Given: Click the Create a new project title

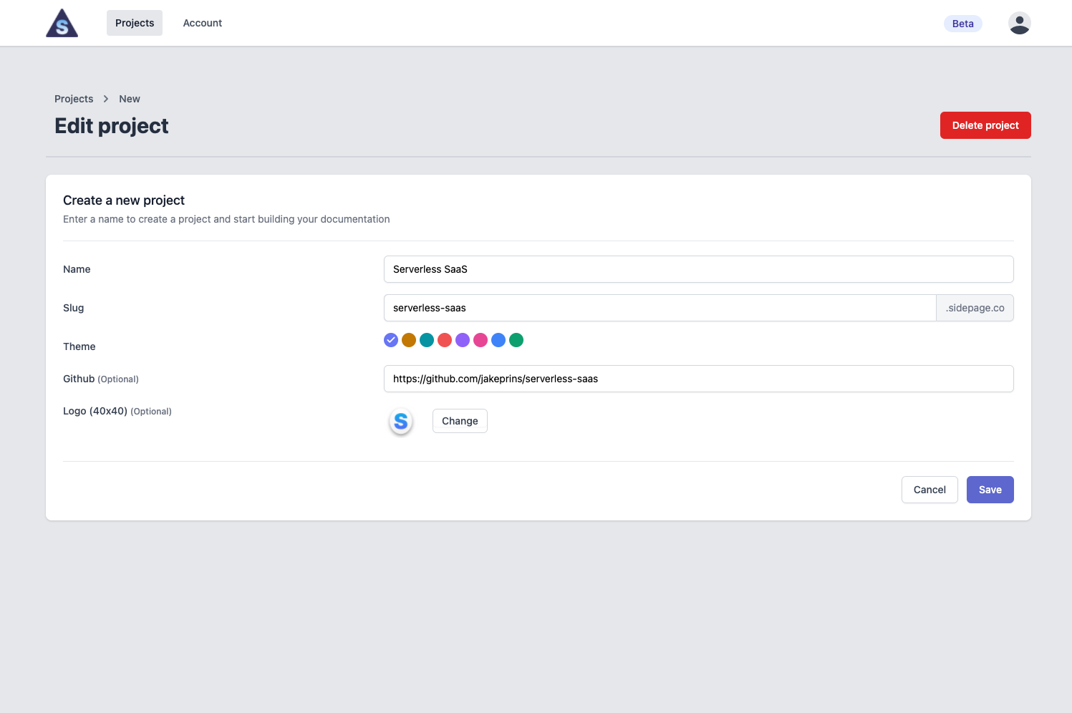Looking at the screenshot, I should (x=124, y=200).
